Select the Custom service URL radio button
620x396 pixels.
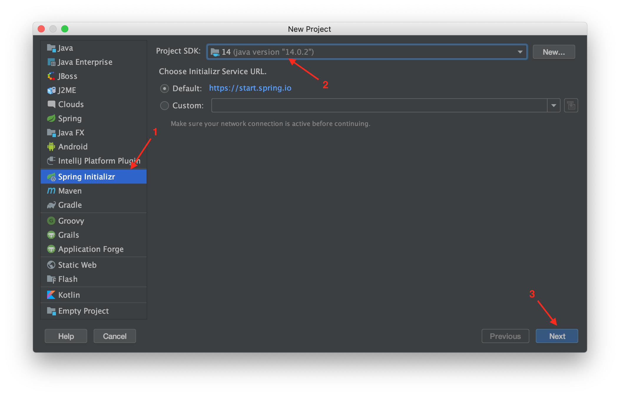point(164,106)
